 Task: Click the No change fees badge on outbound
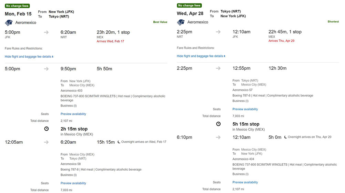point(17,6)
